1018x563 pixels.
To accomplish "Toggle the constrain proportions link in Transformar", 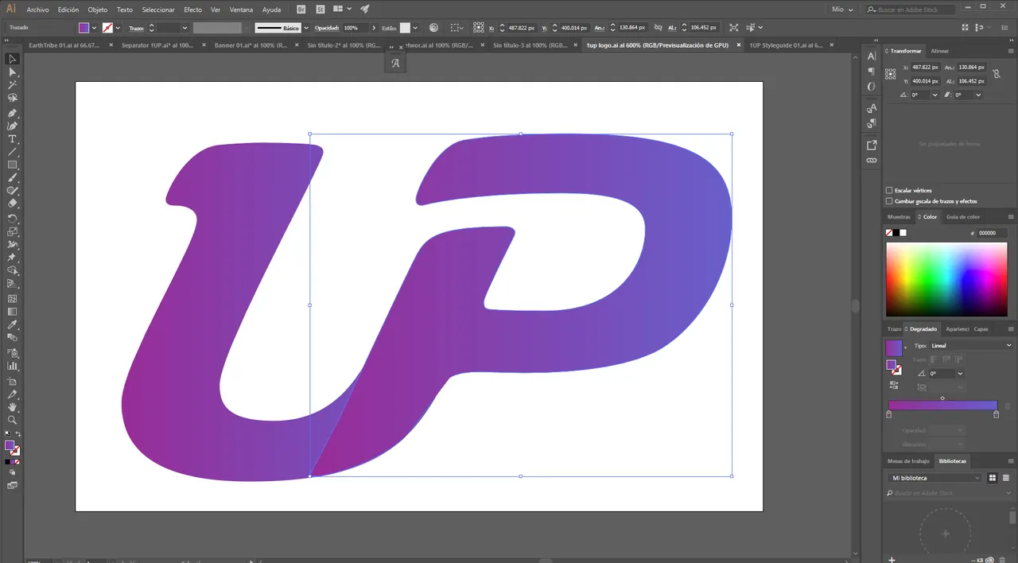I will click(997, 74).
